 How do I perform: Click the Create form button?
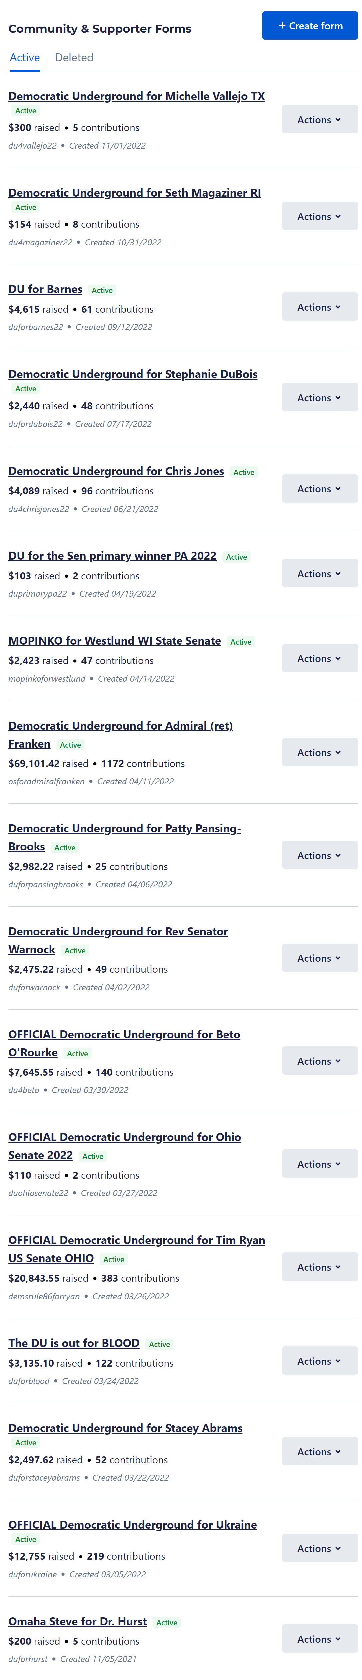click(309, 26)
